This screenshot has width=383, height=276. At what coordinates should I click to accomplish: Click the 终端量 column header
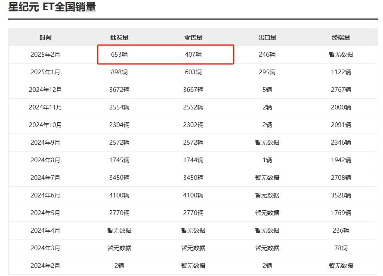point(341,37)
